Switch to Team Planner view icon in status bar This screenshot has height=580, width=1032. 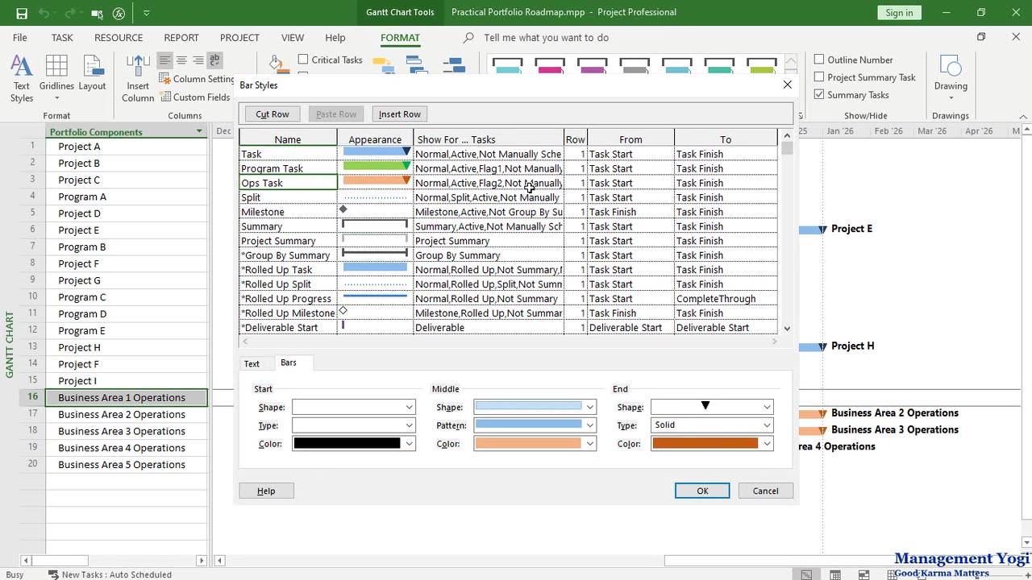(864, 574)
